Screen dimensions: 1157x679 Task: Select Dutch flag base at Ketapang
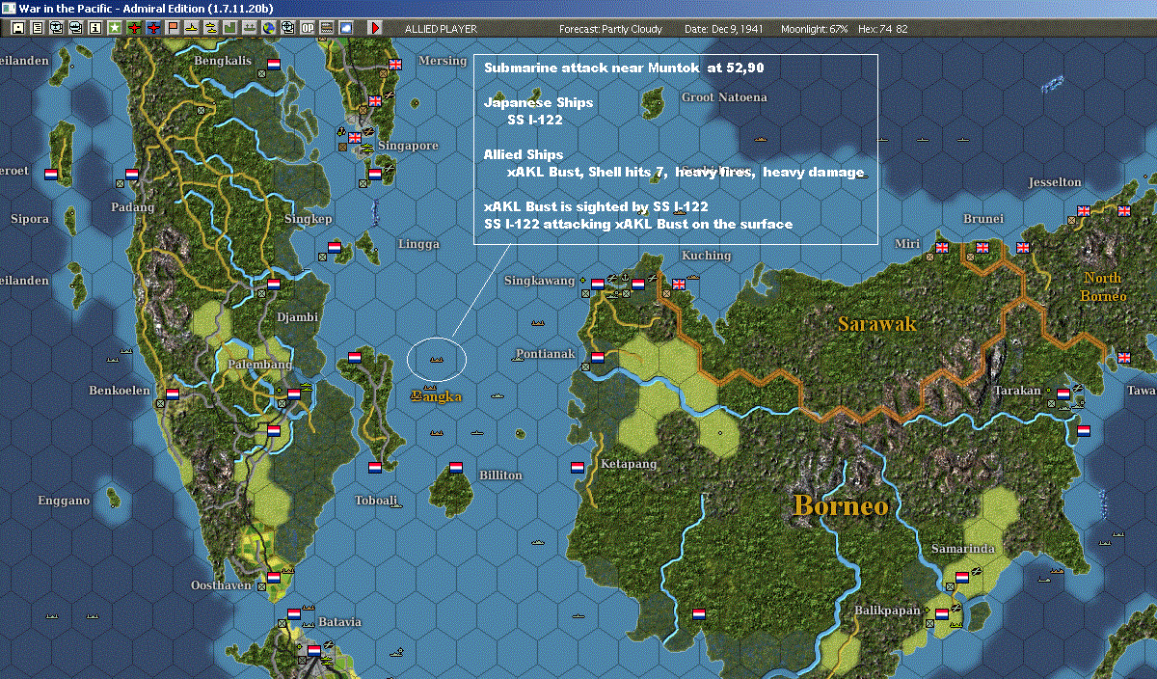[x=577, y=468]
